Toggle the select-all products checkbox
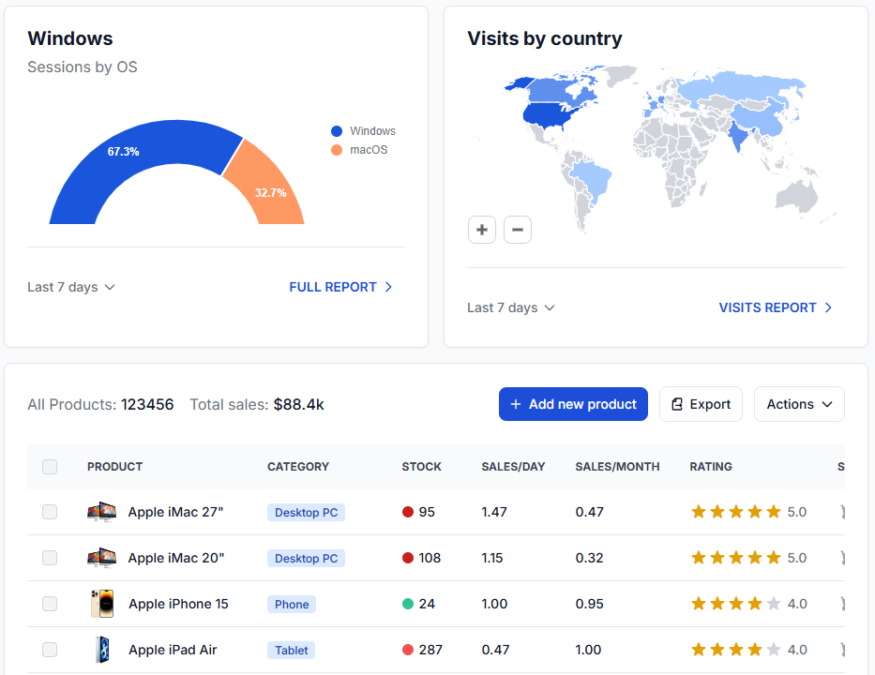This screenshot has width=875, height=675. tap(50, 467)
